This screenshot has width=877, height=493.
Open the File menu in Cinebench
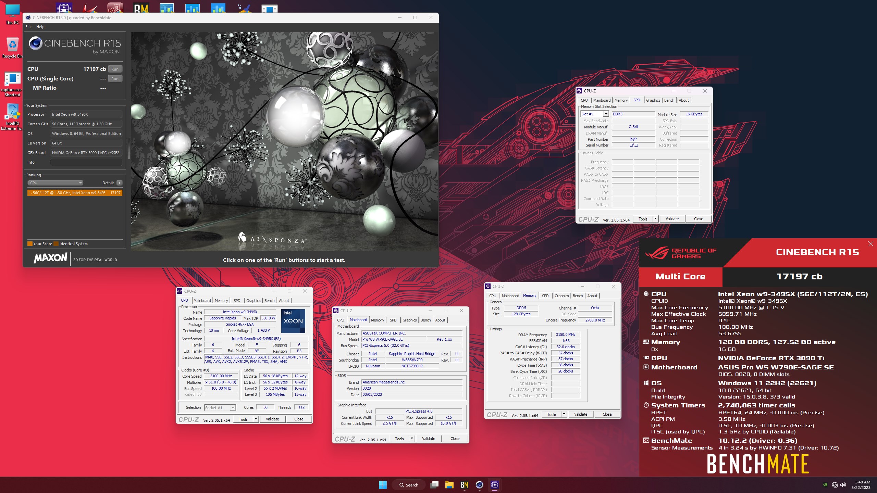28,27
